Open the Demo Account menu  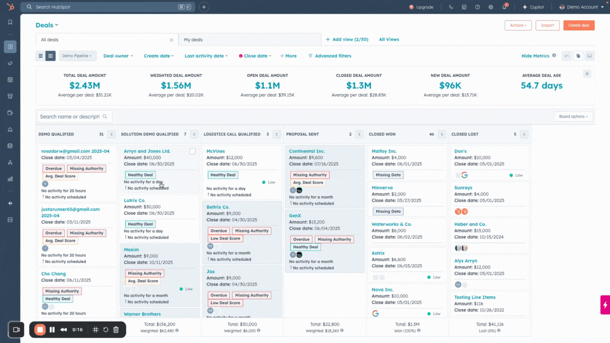coord(581,7)
